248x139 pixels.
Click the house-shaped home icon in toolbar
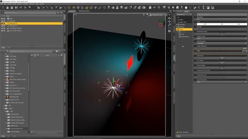coord(150,7)
